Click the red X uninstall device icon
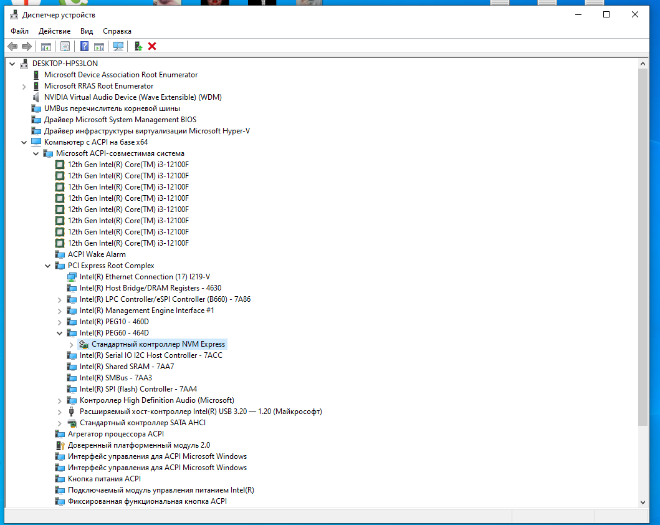The height and width of the screenshot is (525, 660). (x=152, y=46)
